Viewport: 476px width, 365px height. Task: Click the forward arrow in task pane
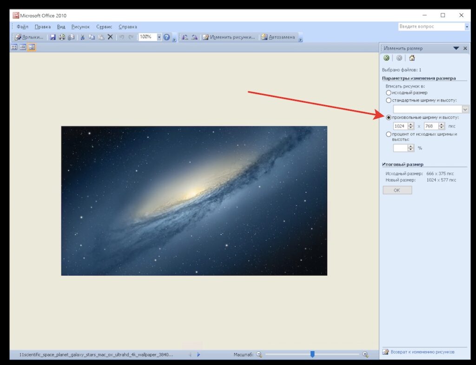point(399,58)
